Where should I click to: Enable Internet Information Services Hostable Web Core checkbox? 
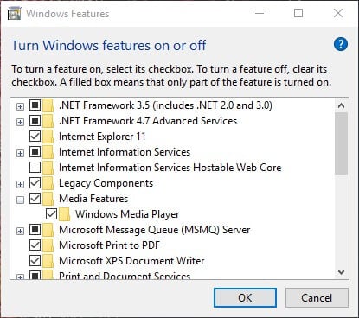point(35,167)
